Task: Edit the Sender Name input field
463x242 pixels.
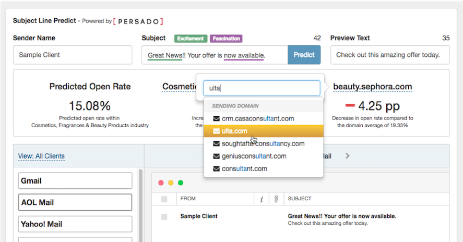Action: coord(73,55)
